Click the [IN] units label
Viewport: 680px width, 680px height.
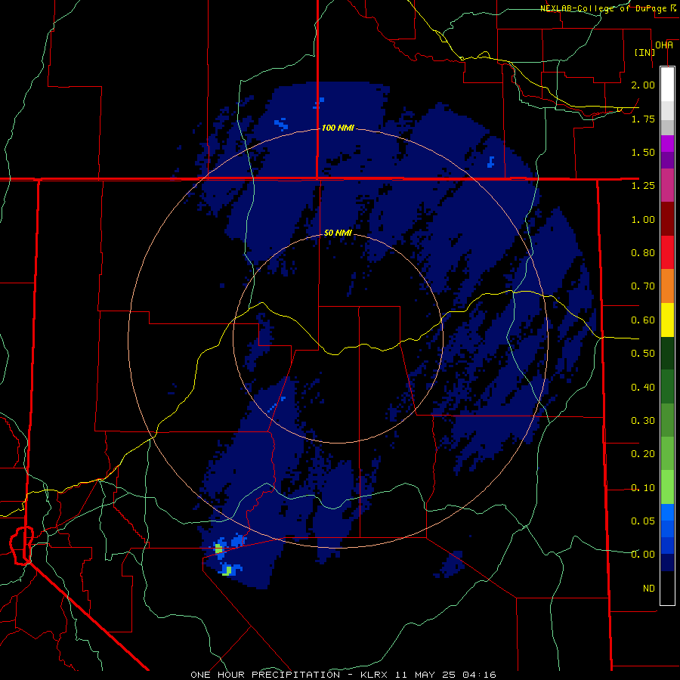point(644,52)
